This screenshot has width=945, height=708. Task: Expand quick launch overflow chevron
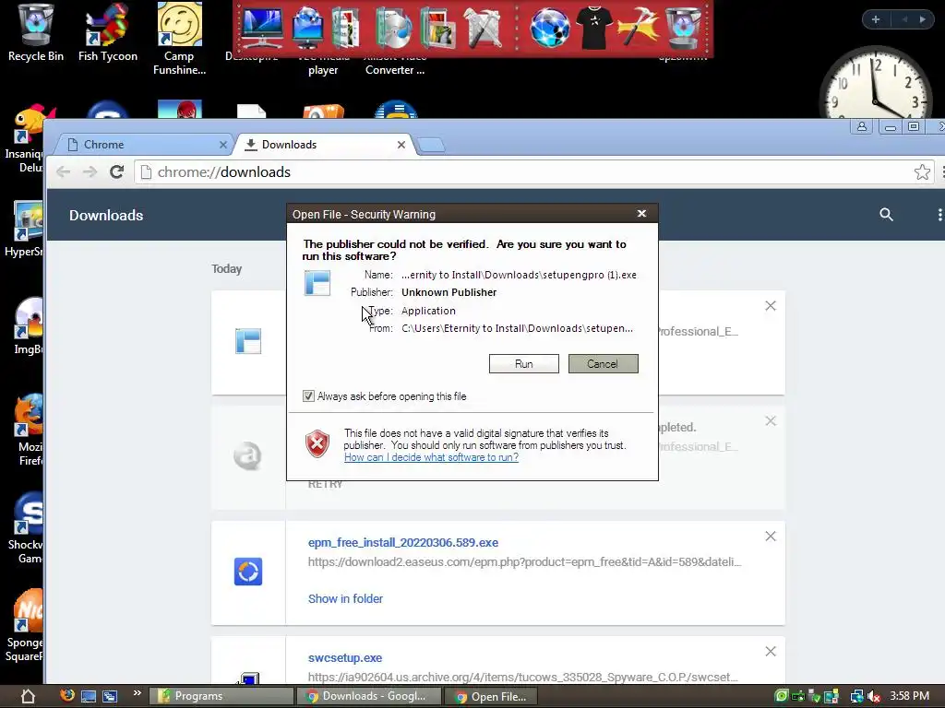[137, 693]
